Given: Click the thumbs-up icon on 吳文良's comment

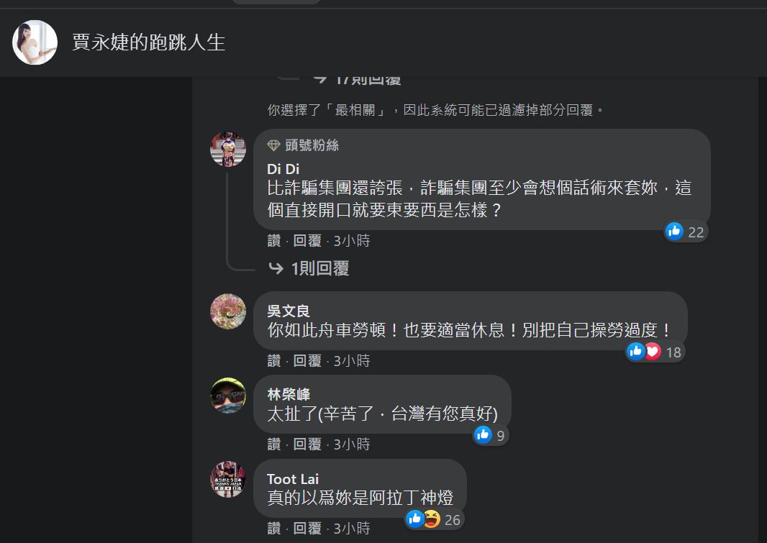Looking at the screenshot, I should (x=636, y=351).
